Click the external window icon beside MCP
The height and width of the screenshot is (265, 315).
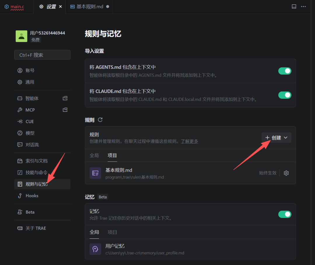click(x=65, y=110)
